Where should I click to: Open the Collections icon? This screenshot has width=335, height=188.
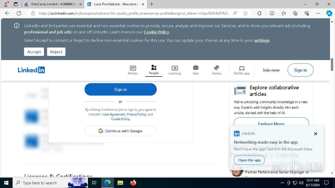tap(295, 13)
